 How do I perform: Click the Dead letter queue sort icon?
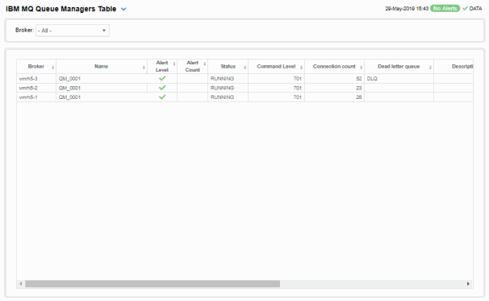430,68
